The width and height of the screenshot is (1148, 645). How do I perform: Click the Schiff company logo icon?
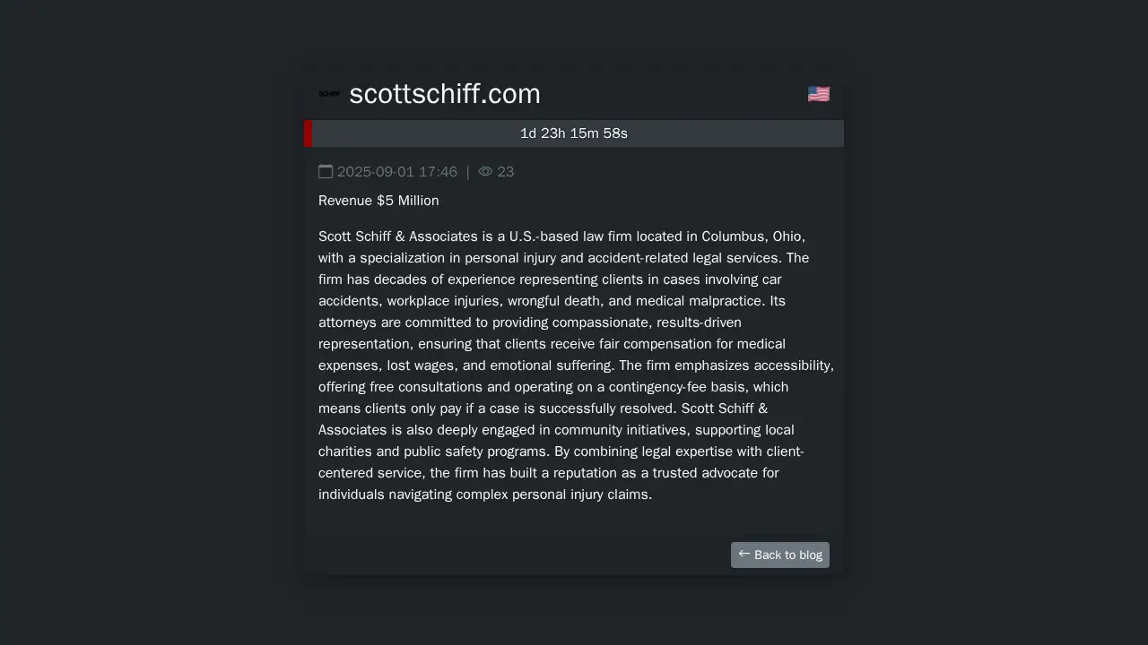[x=329, y=94]
